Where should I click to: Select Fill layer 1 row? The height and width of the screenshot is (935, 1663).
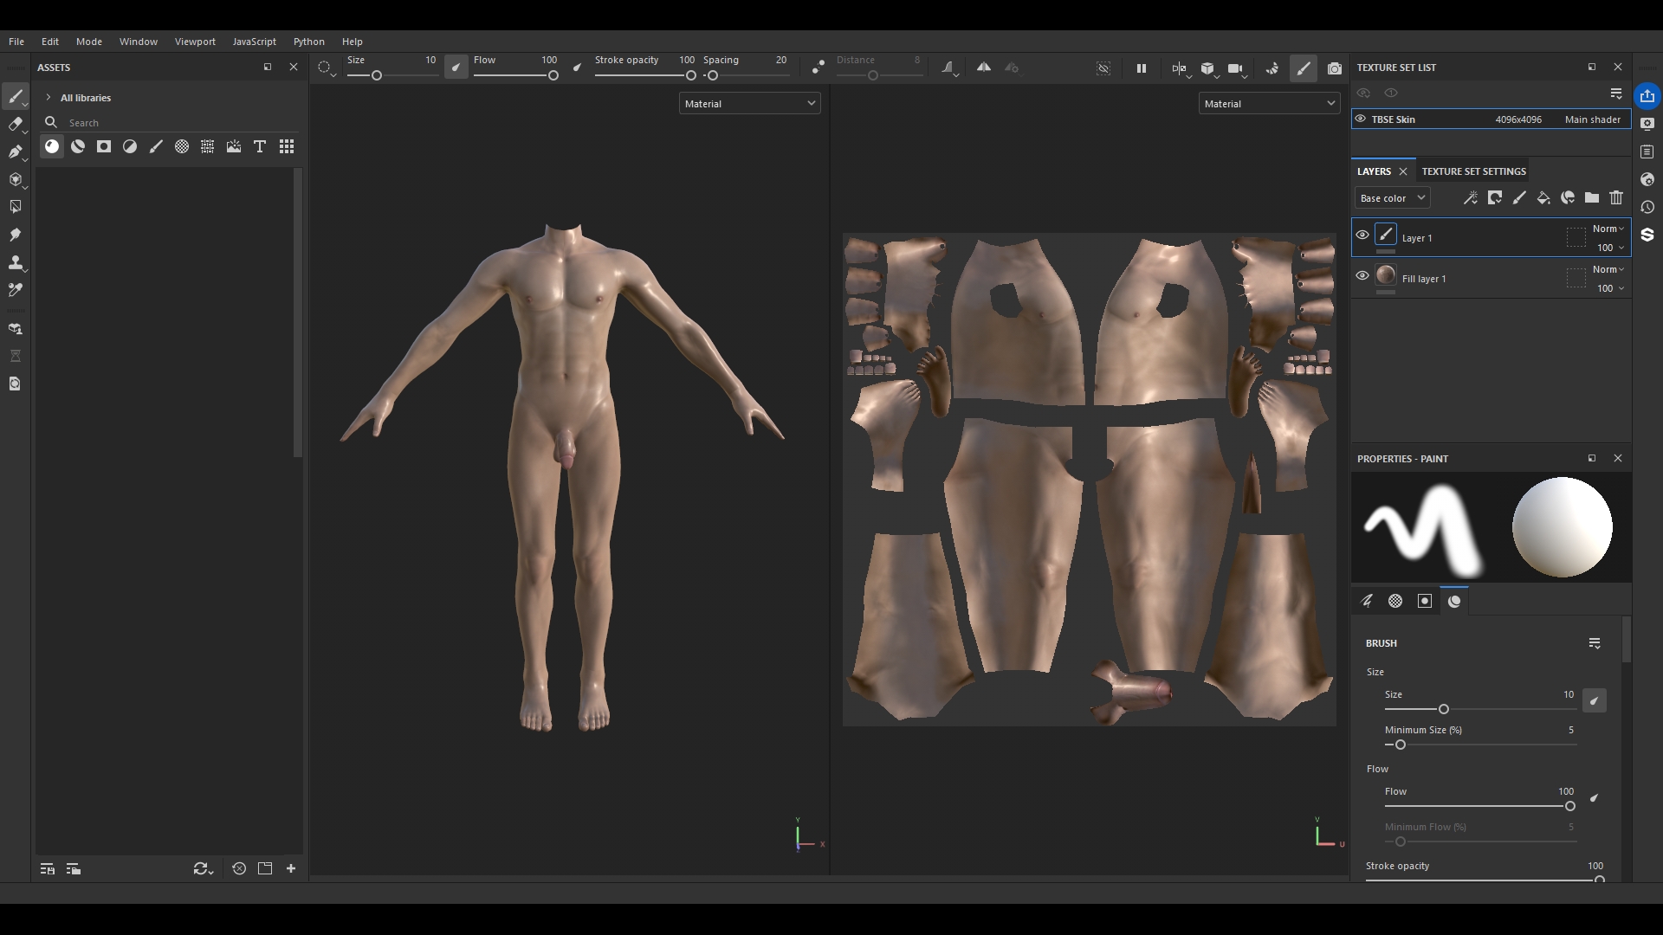click(x=1491, y=278)
